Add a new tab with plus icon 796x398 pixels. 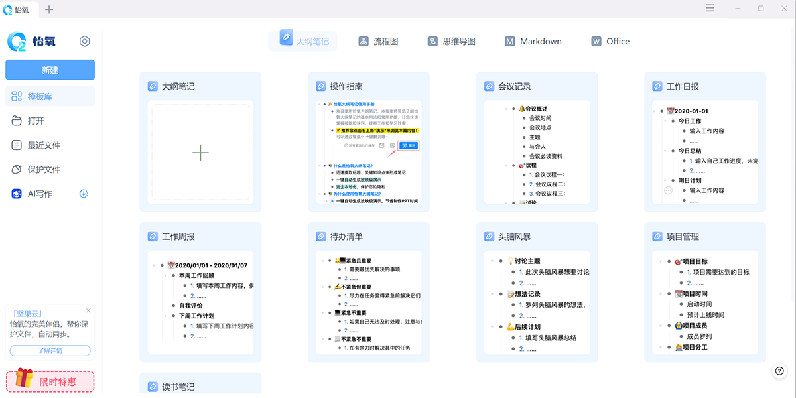pyautogui.click(x=49, y=9)
